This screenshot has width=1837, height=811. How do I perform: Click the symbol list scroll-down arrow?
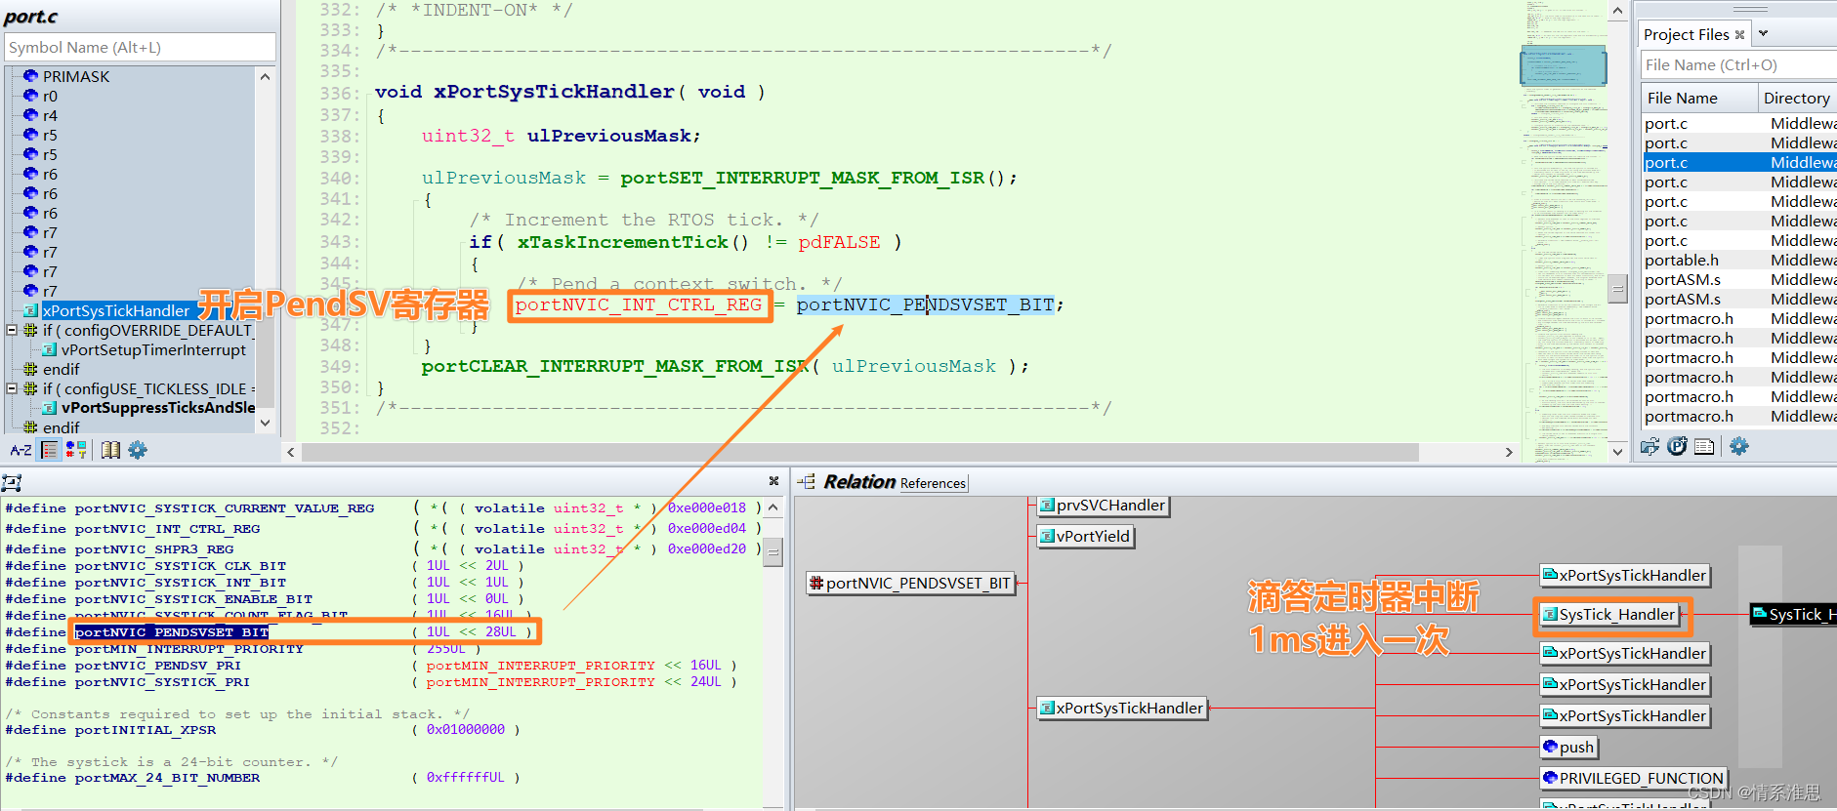point(265,424)
